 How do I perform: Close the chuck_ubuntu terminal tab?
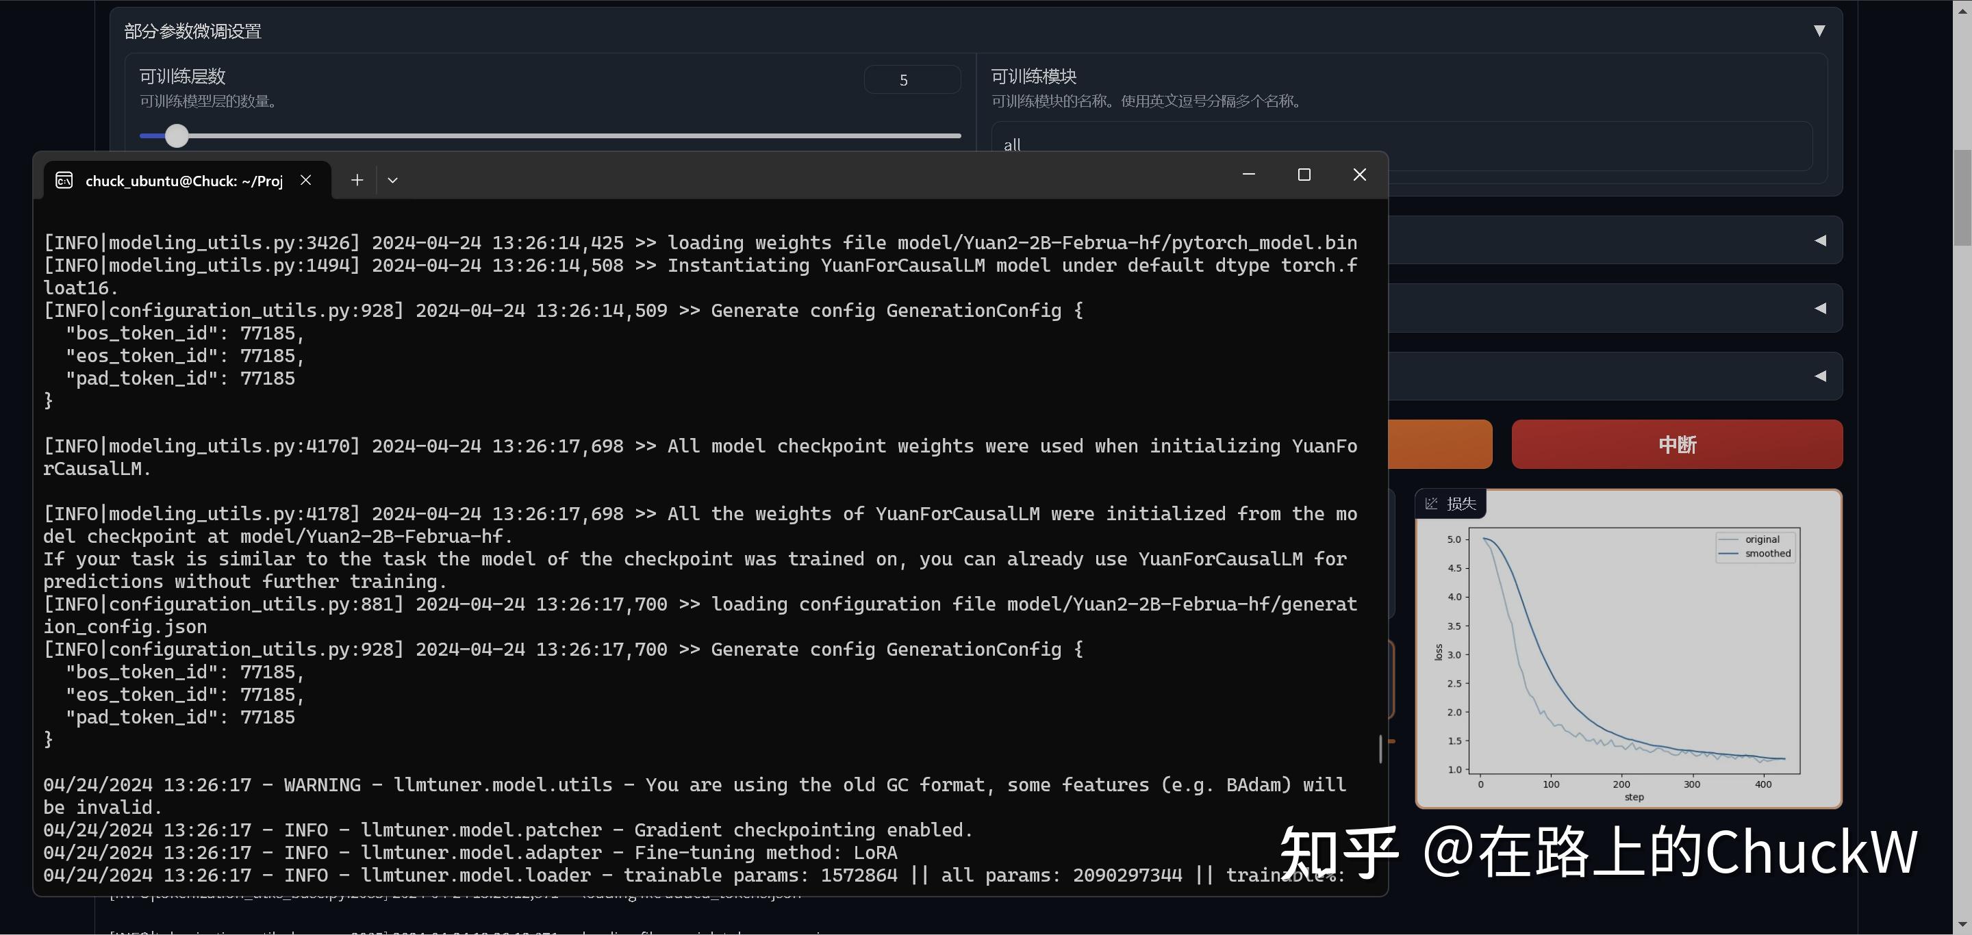306,180
